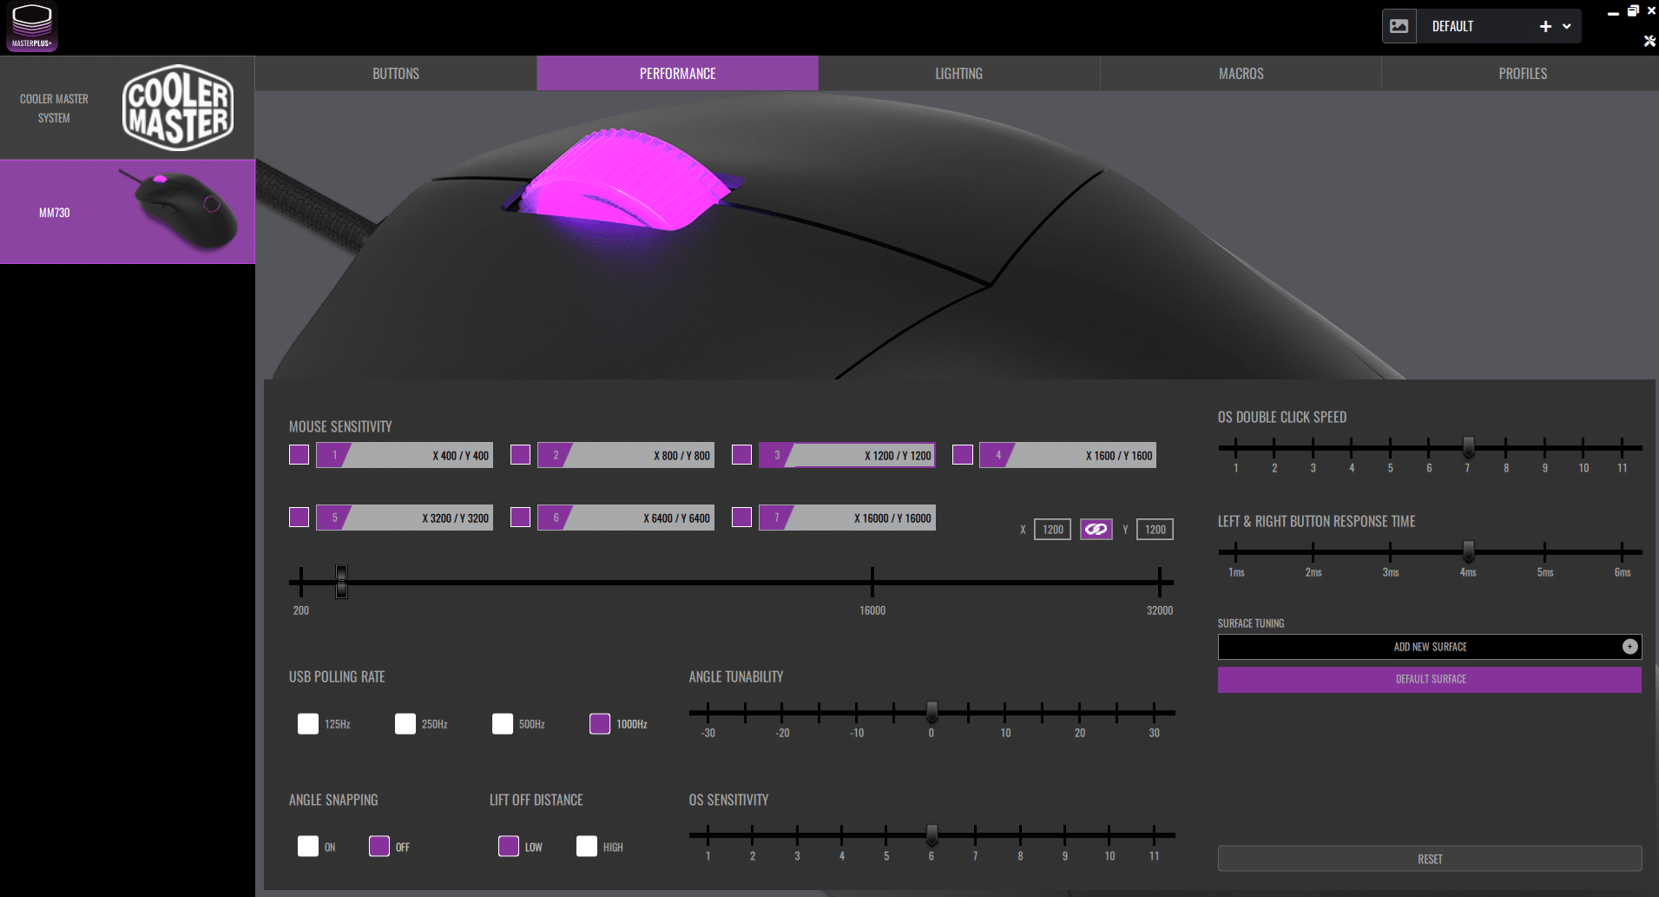1659x897 pixels.
Task: Select the MM730 mouse device
Action: coord(127,212)
